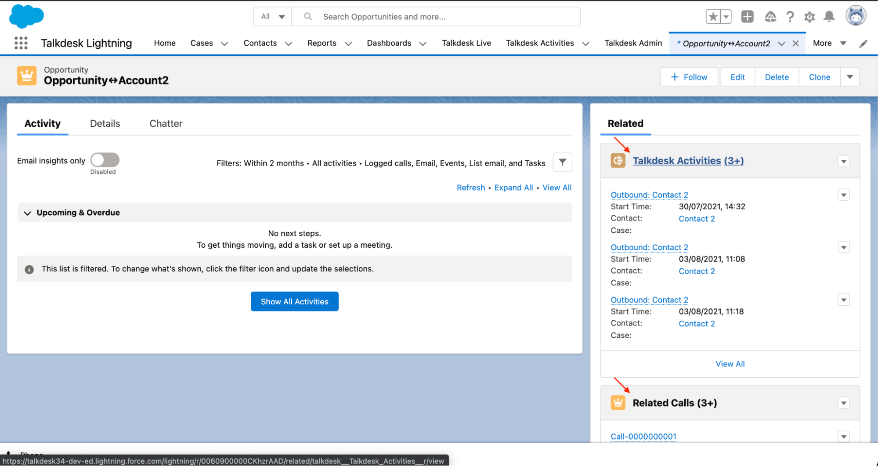
Task: Open actions for the 03/08/2021 11:18 activity
Action: pyautogui.click(x=844, y=300)
